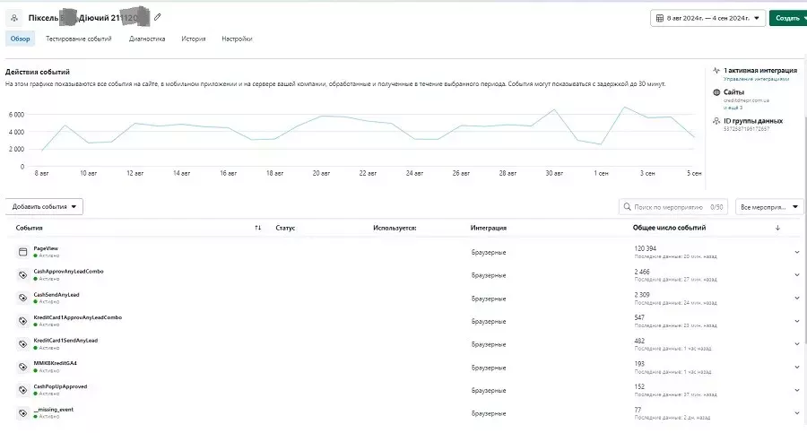The image size is (807, 433).
Task: Open the История tab
Action: pyautogui.click(x=194, y=39)
